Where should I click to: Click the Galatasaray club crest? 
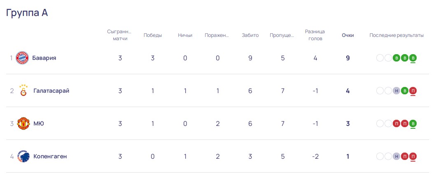point(23,91)
